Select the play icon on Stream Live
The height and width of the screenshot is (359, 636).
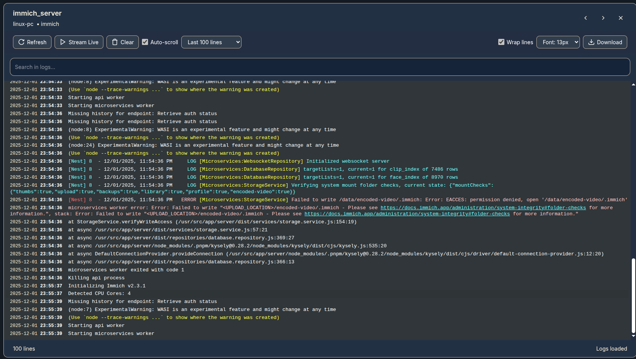(63, 42)
